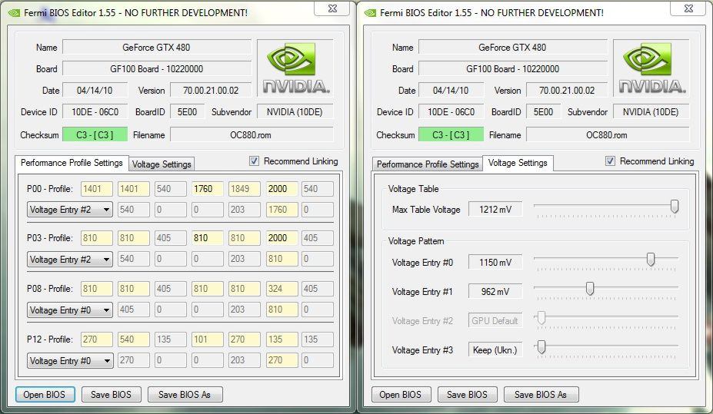This screenshot has width=713, height=414.
Task: Click the NVIDIA logo in the right window
Action: 651,68
